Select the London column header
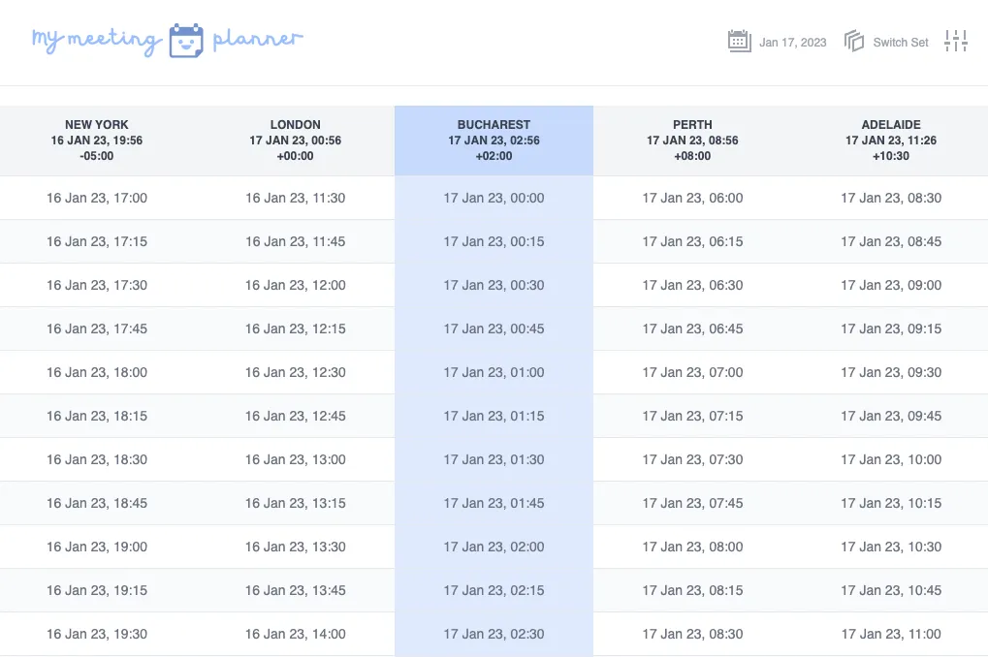988x657 pixels. pos(296,141)
